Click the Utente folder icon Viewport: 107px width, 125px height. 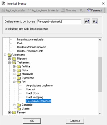tap(19, 109)
